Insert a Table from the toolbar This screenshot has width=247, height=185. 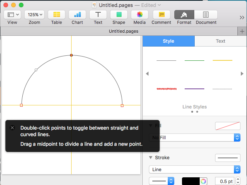[57, 15]
